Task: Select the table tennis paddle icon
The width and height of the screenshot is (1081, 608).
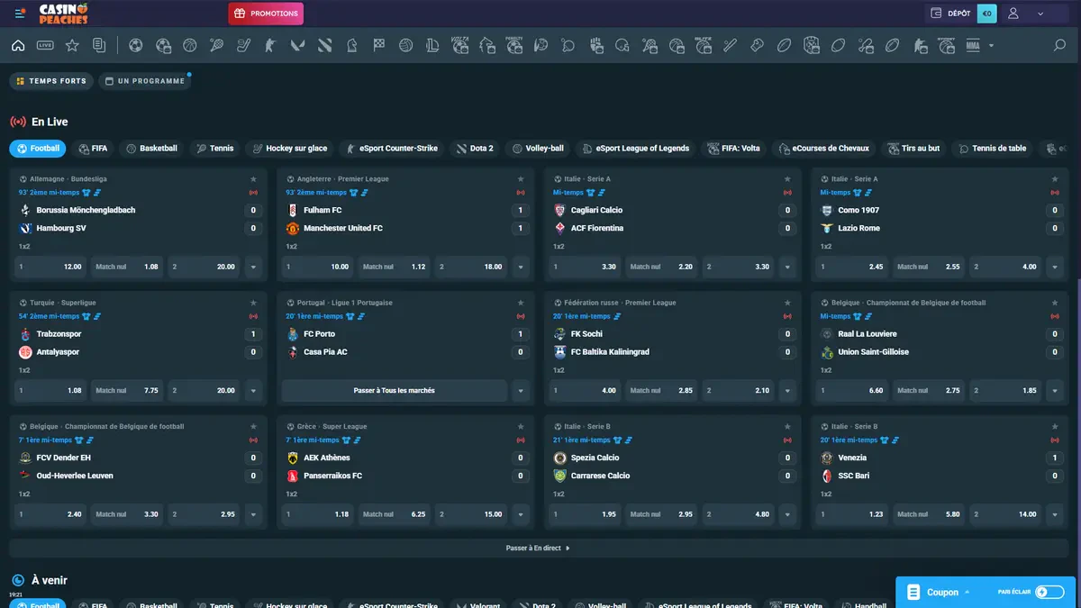Action: click(x=568, y=45)
